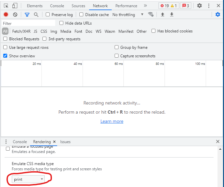This screenshot has height=187, width=224.
Task: Toggle the device toolbar icon
Action: (15, 6)
